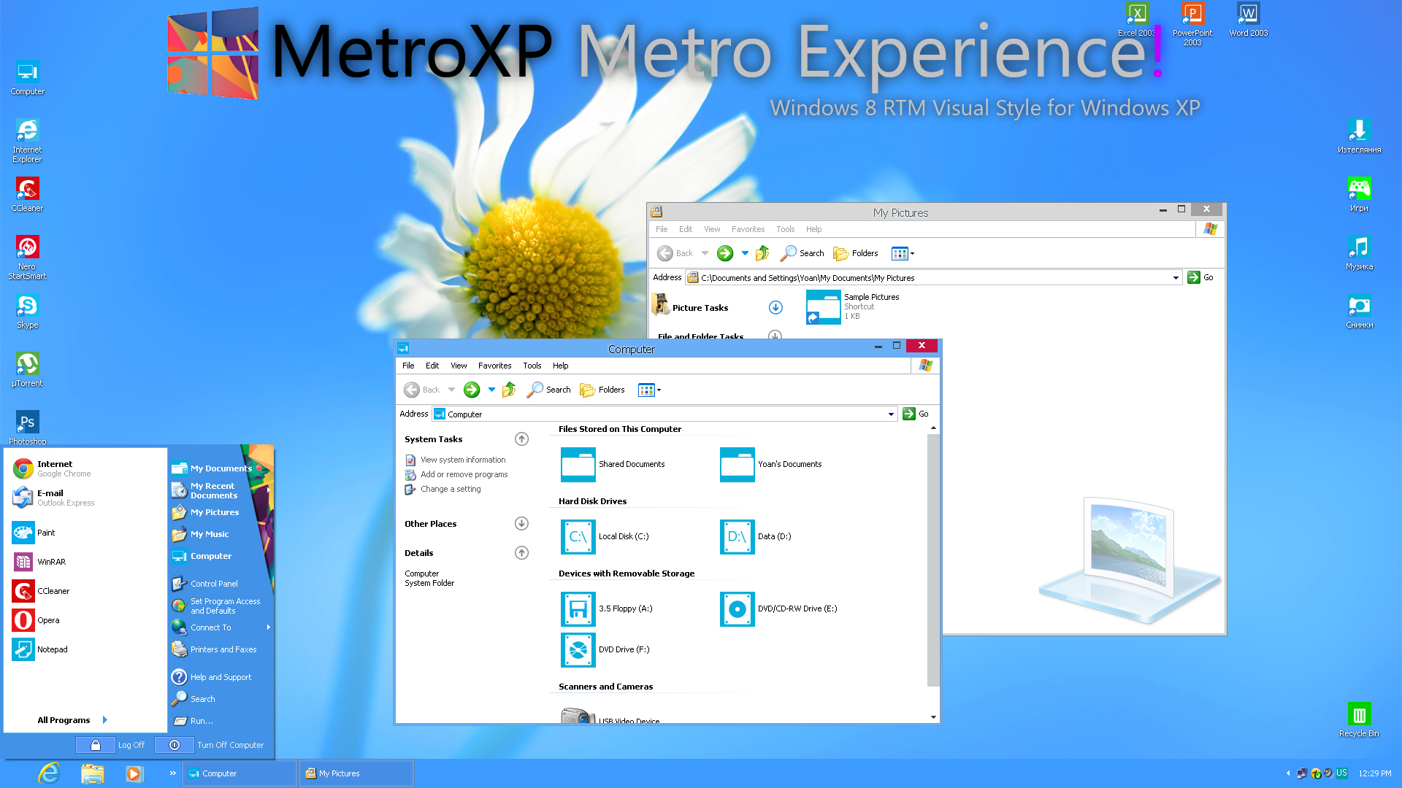Open Local Disk (C:) drive

coord(605,536)
